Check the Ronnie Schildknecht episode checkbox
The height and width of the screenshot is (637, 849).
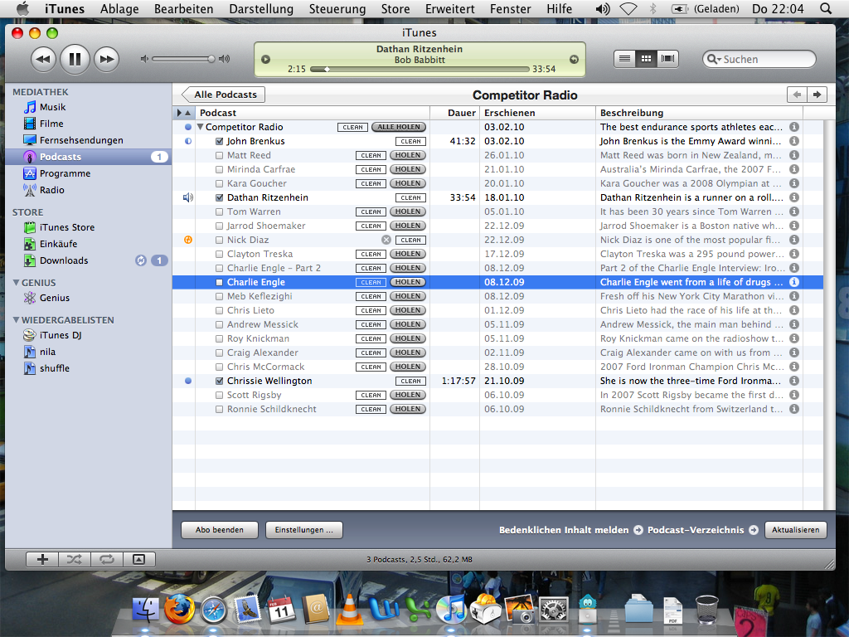(x=219, y=409)
